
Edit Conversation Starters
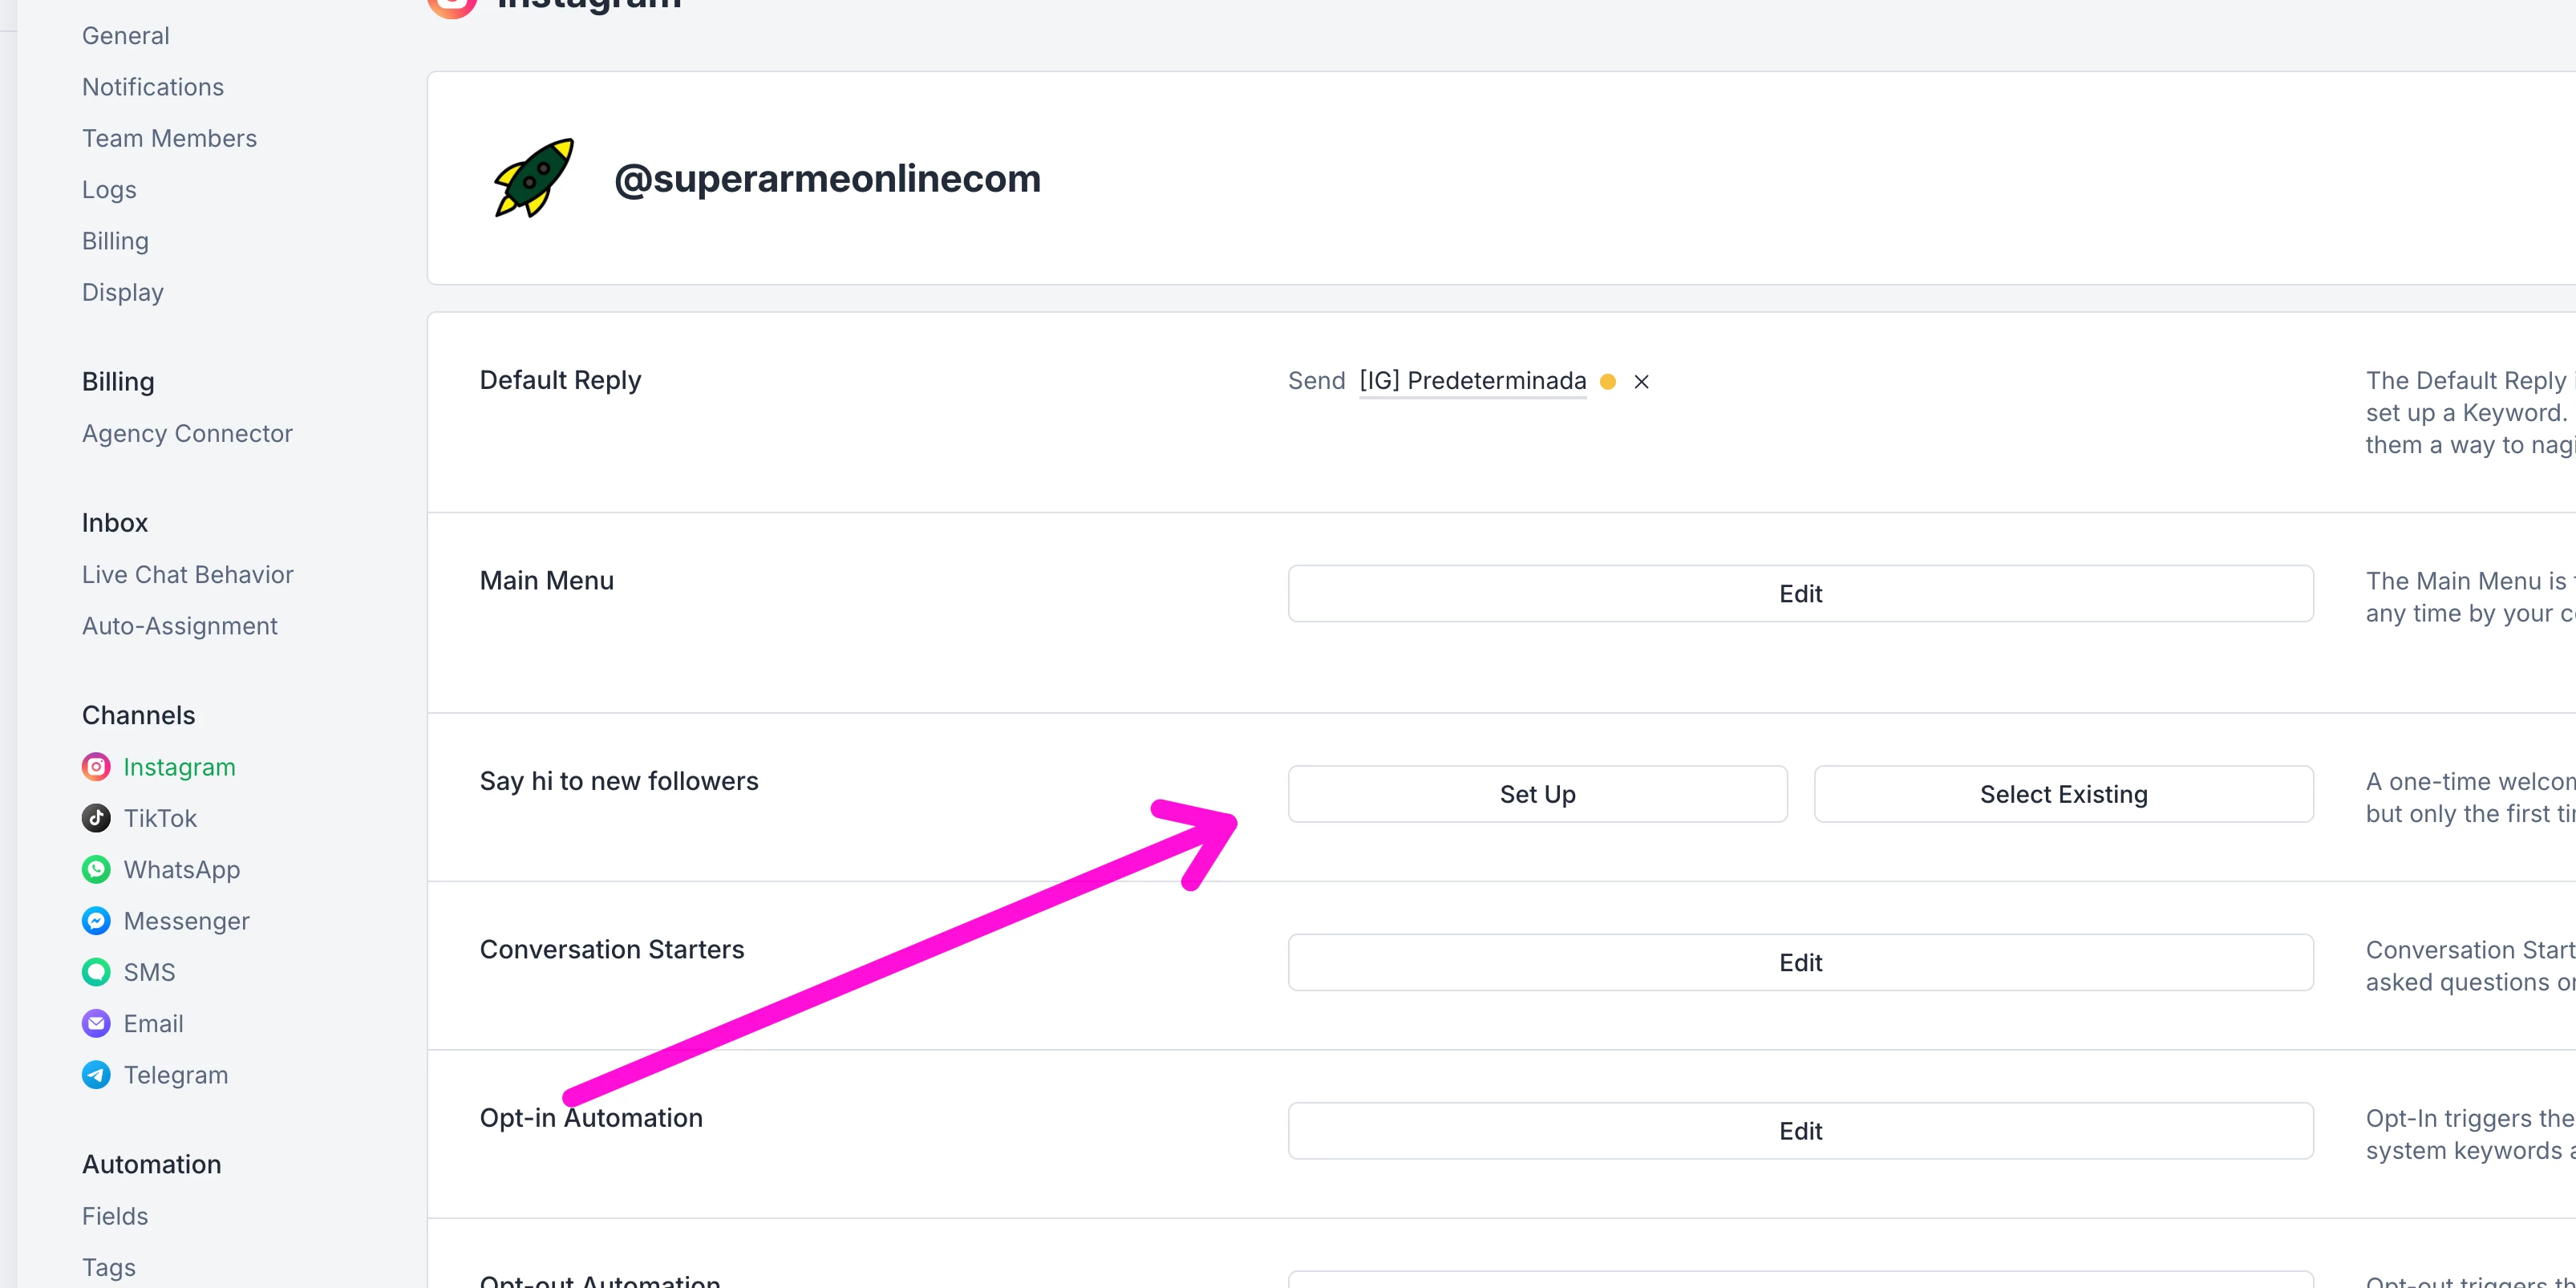click(x=1800, y=962)
